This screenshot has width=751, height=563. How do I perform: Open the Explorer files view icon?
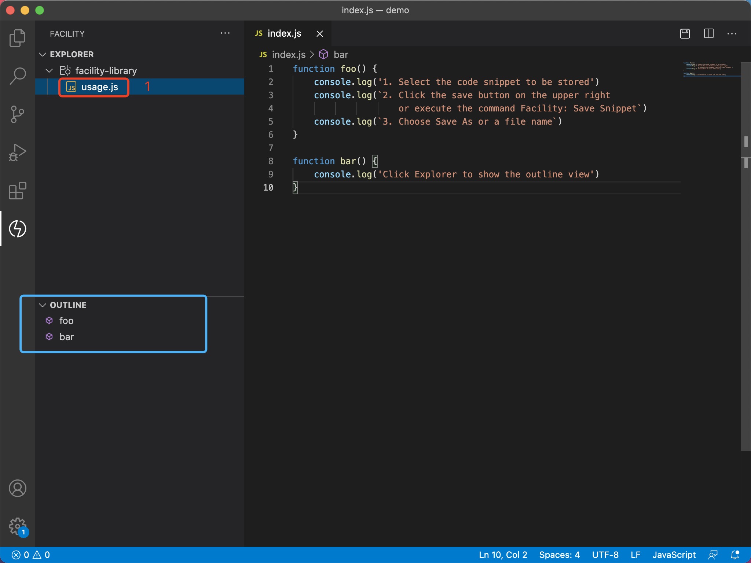point(17,38)
